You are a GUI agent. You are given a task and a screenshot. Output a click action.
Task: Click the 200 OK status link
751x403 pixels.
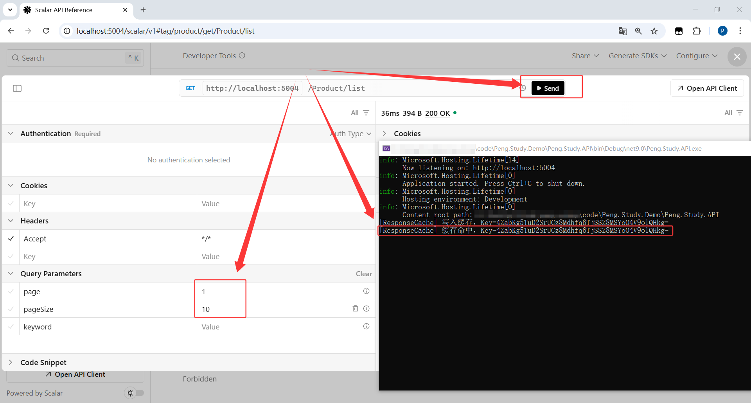coord(437,113)
